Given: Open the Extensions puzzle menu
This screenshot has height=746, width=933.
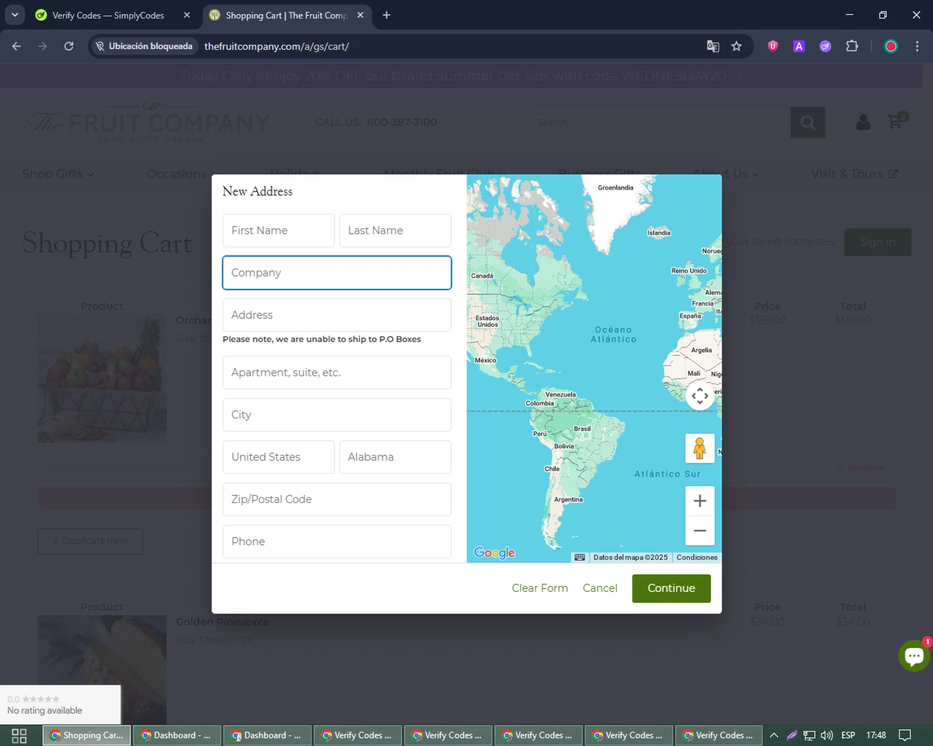Looking at the screenshot, I should (852, 46).
